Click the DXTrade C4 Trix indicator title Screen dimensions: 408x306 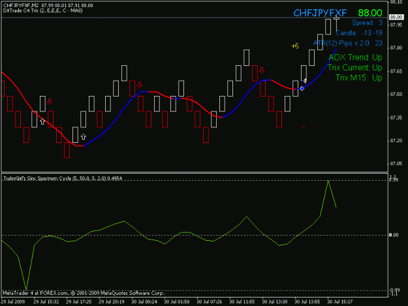pyautogui.click(x=43, y=10)
